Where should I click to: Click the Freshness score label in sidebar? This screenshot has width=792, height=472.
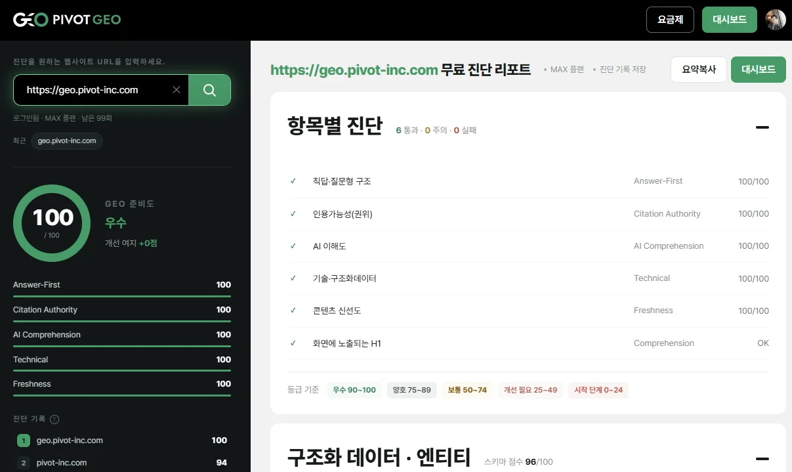[x=31, y=384]
